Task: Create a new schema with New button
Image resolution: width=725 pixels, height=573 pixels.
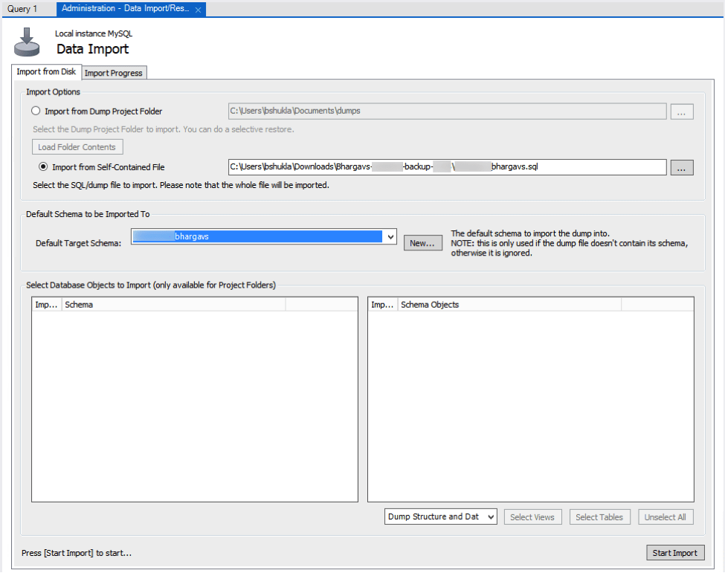Action: pos(422,243)
